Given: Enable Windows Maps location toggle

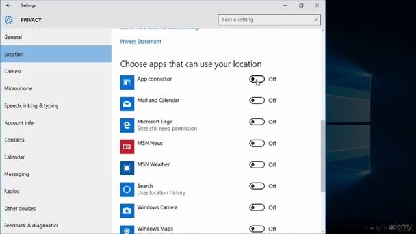Looking at the screenshot, I should pyautogui.click(x=257, y=229).
